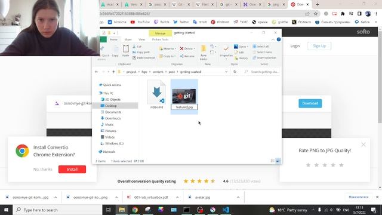Image resolution: width=382 pixels, height=215 pixels.
Task: Click 'content' in the address breadcrumb
Action: pyautogui.click(x=158, y=72)
